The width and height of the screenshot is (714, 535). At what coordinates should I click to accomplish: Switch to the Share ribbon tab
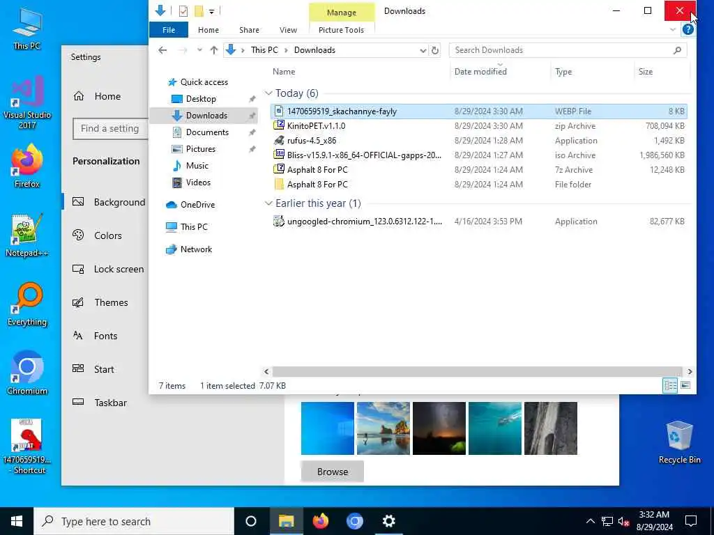[x=249, y=30]
